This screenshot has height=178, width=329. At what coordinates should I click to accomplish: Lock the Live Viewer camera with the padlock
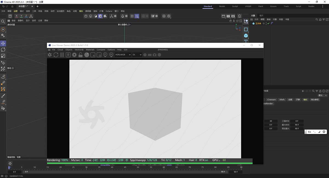(80, 55)
